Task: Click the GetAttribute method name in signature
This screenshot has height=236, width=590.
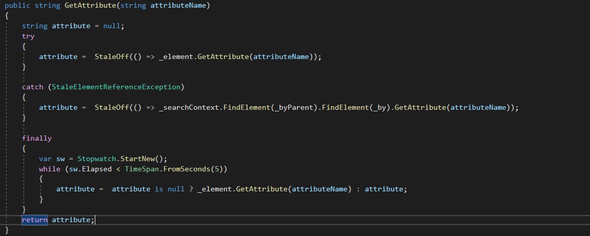Action: point(90,6)
